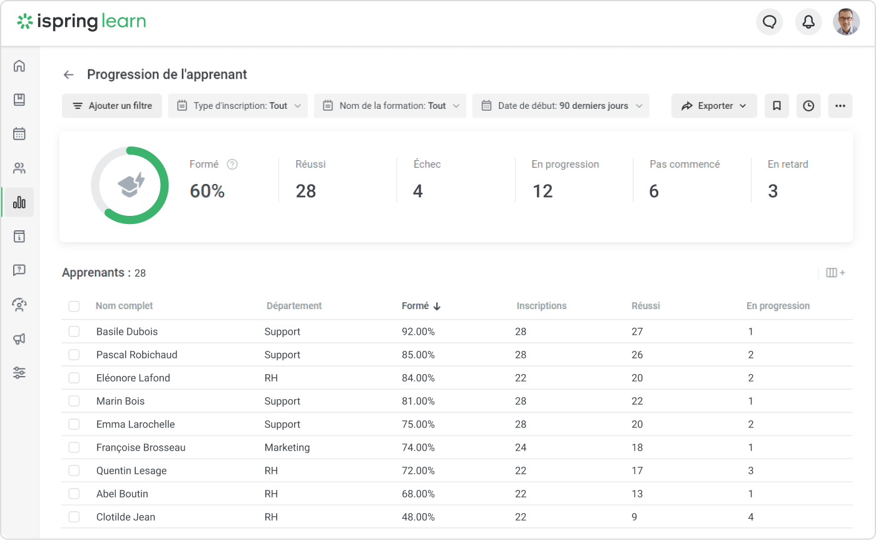Click Ajouter un filtre button
This screenshot has width=876, height=540.
(x=112, y=106)
